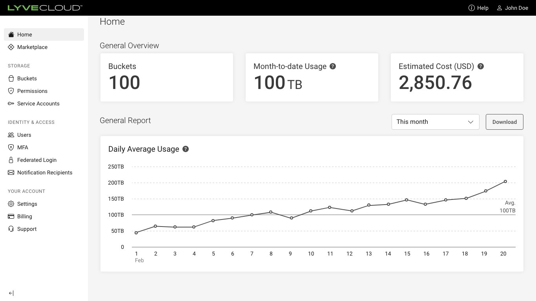The width and height of the screenshot is (536, 301).
Task: Go to Settings in sidebar
Action: pyautogui.click(x=27, y=204)
